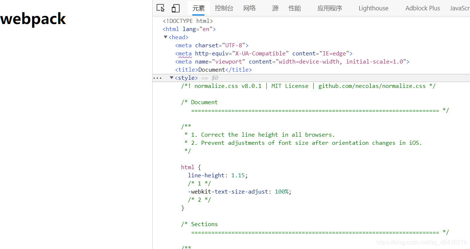Click the /* 2 */ comment
The height and width of the screenshot is (249, 470).
[x=200, y=200]
